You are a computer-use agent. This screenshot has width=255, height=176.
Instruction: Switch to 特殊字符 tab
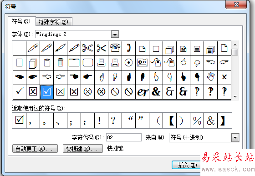(x=54, y=21)
